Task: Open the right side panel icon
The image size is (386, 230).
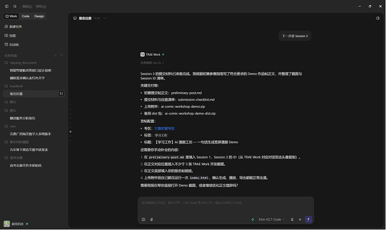Action: 378,18
